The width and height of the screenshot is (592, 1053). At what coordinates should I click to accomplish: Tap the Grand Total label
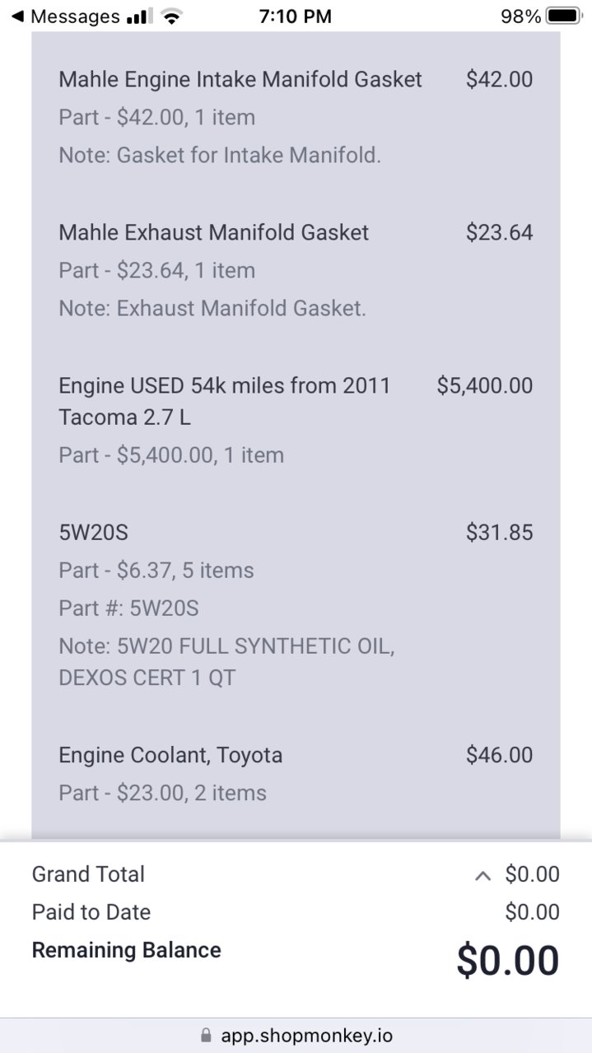tap(88, 874)
